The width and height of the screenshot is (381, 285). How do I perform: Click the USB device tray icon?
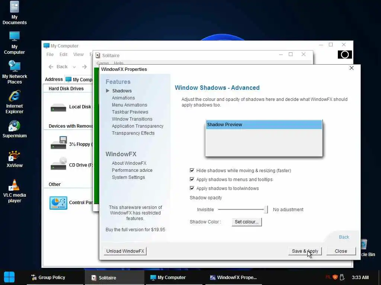coord(342,277)
